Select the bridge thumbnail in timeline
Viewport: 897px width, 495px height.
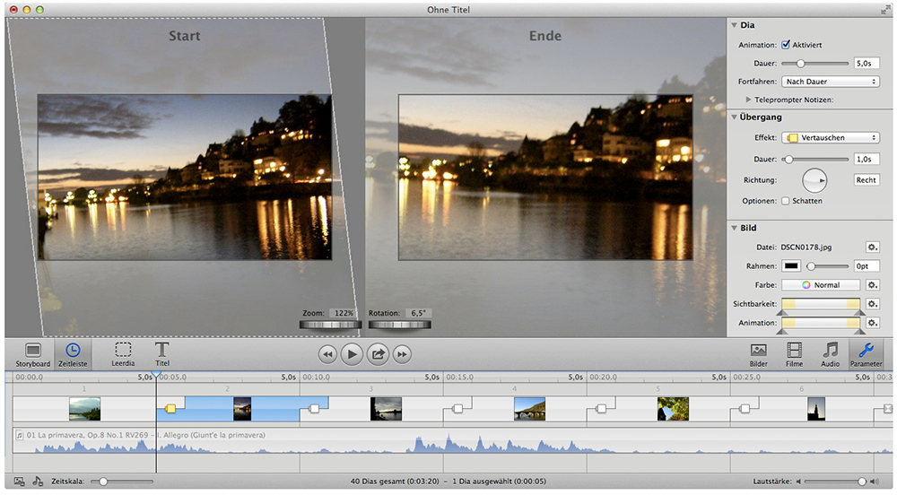click(529, 409)
